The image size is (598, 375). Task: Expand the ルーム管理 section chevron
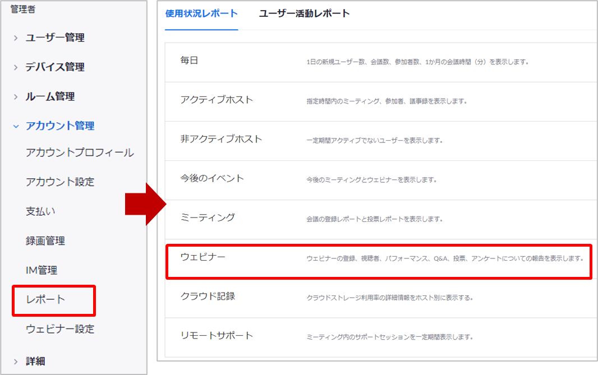click(16, 97)
